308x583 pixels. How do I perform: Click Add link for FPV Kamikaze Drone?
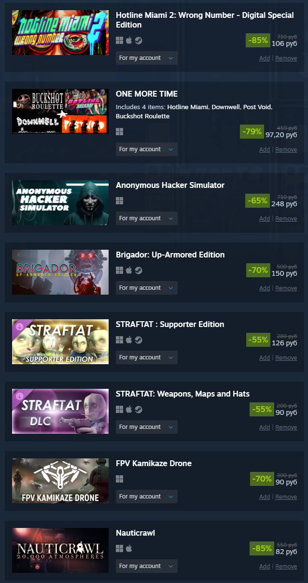click(x=265, y=497)
